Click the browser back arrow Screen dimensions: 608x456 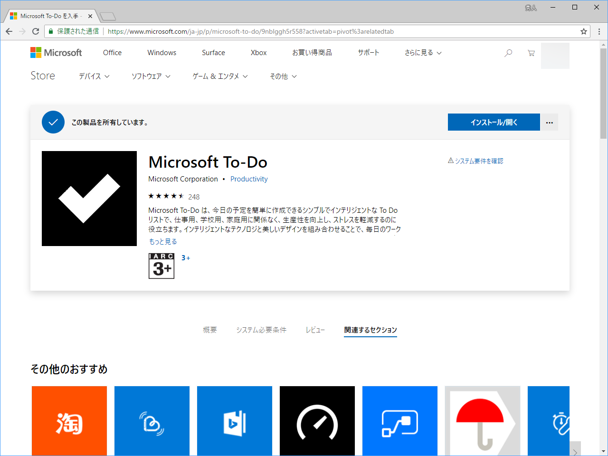point(9,31)
